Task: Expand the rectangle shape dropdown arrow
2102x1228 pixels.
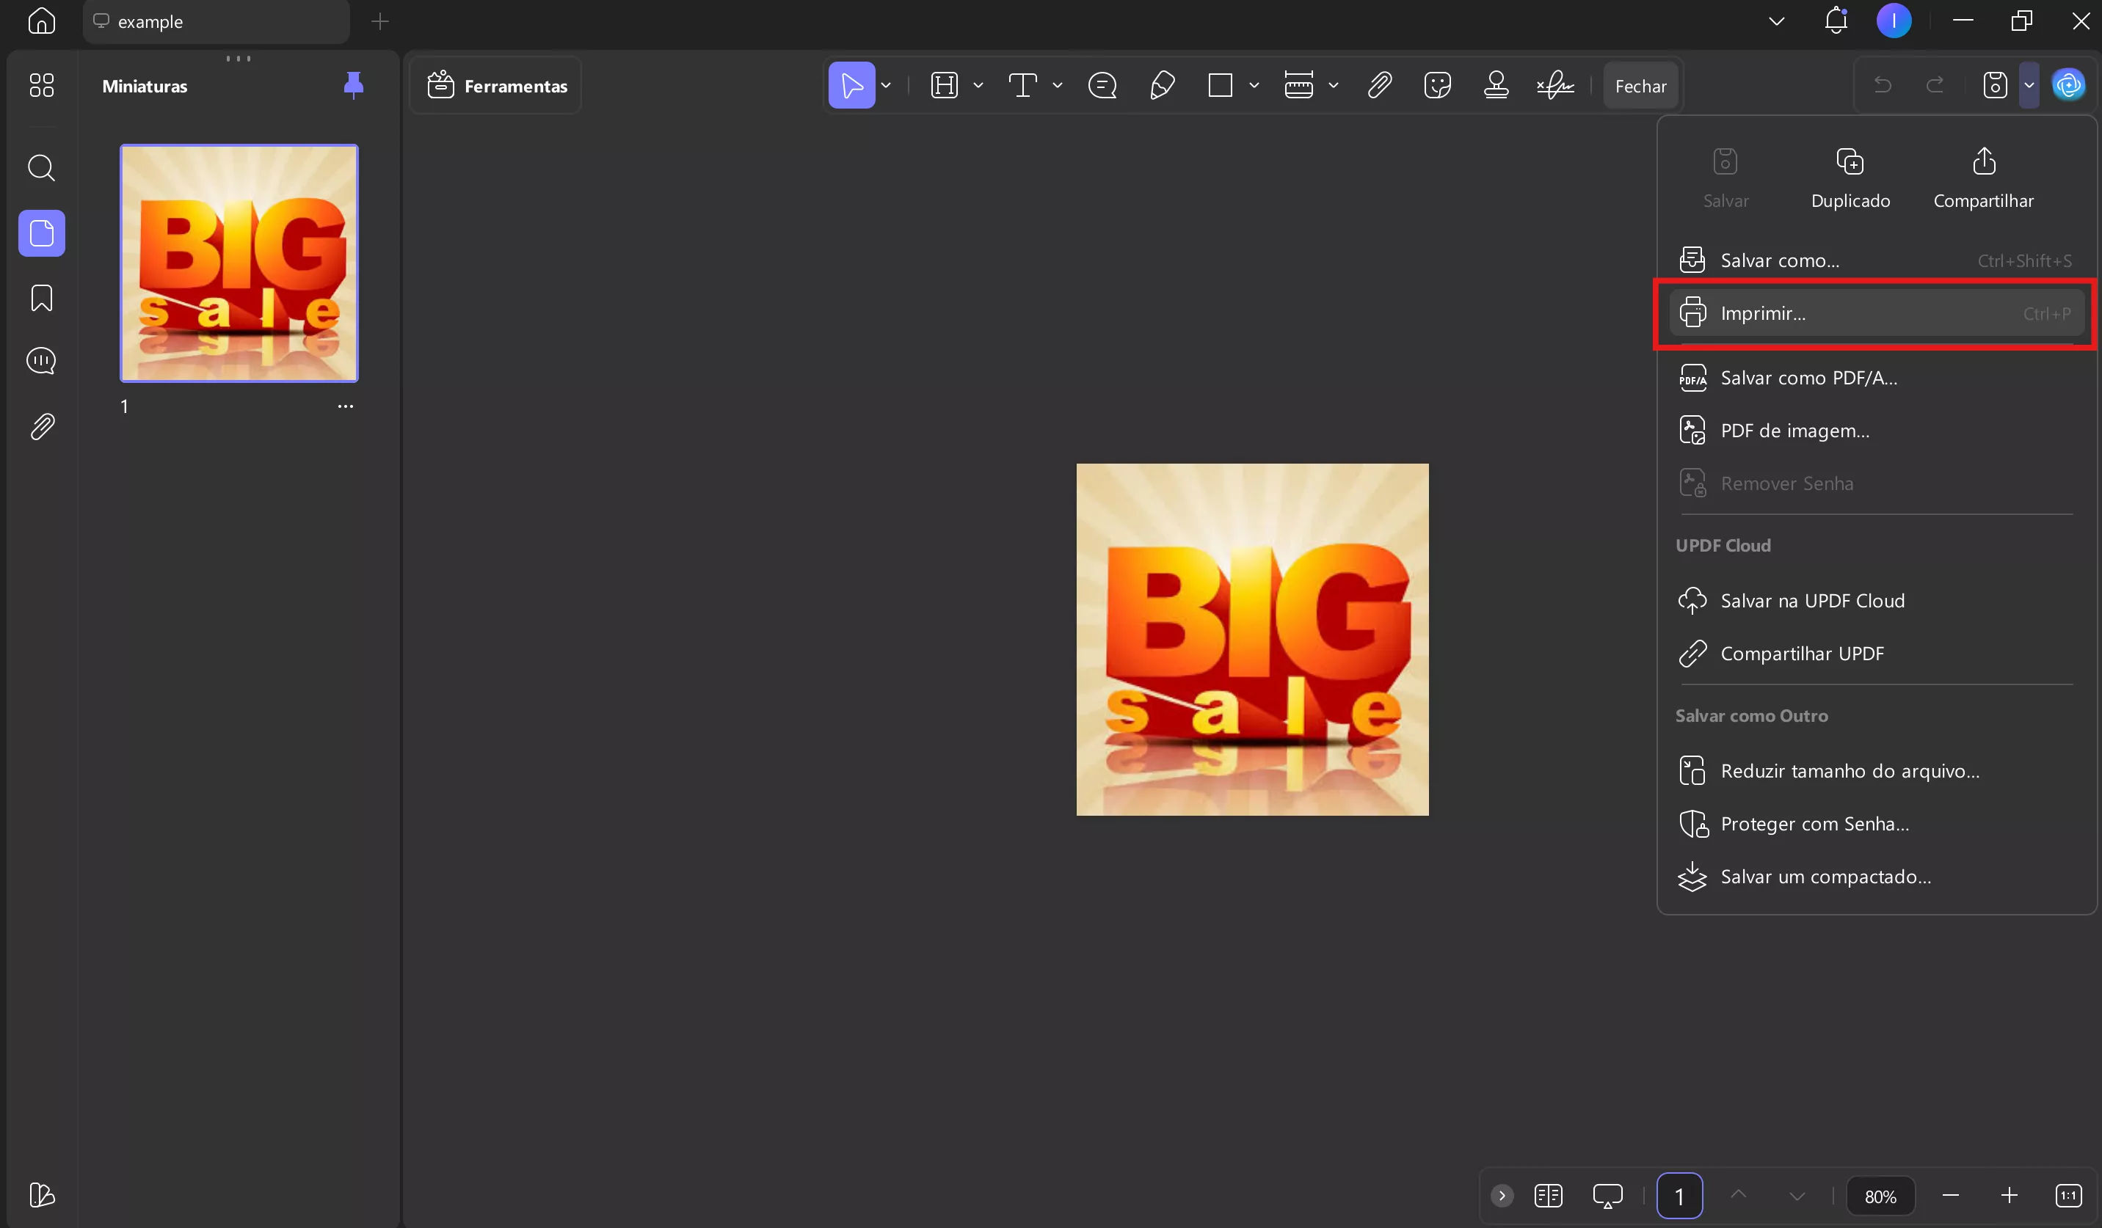Action: (x=1254, y=85)
